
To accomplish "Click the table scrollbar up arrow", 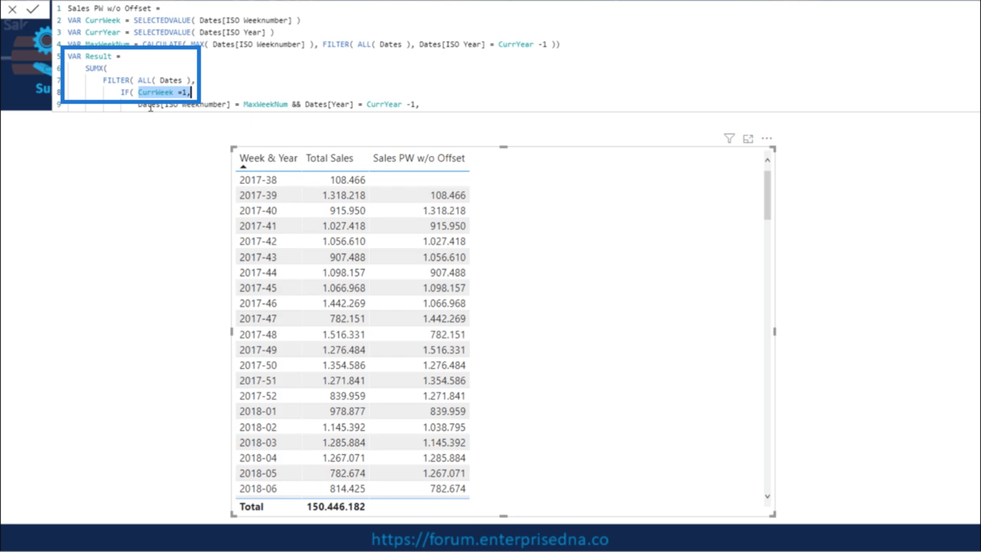I will tap(767, 160).
